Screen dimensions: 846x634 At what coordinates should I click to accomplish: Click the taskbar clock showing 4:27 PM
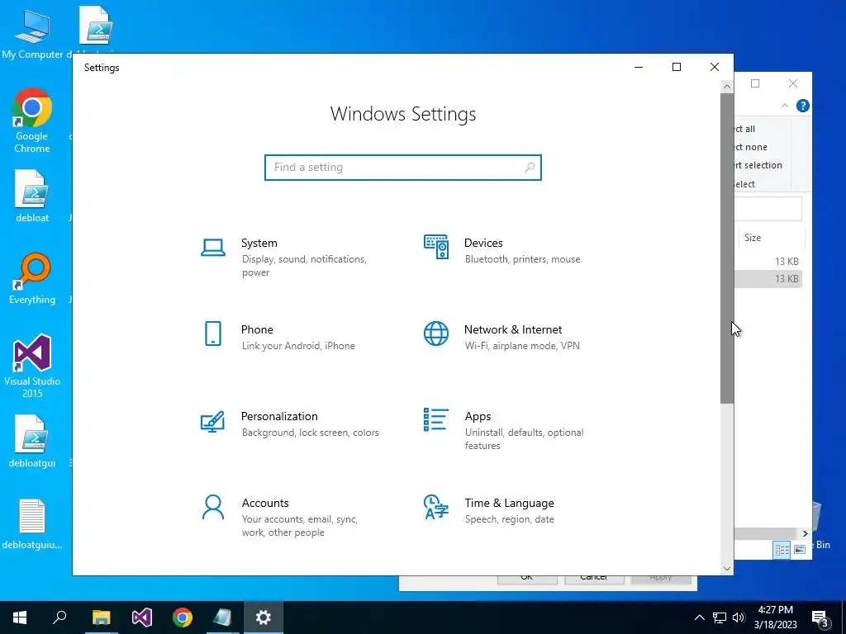(775, 617)
